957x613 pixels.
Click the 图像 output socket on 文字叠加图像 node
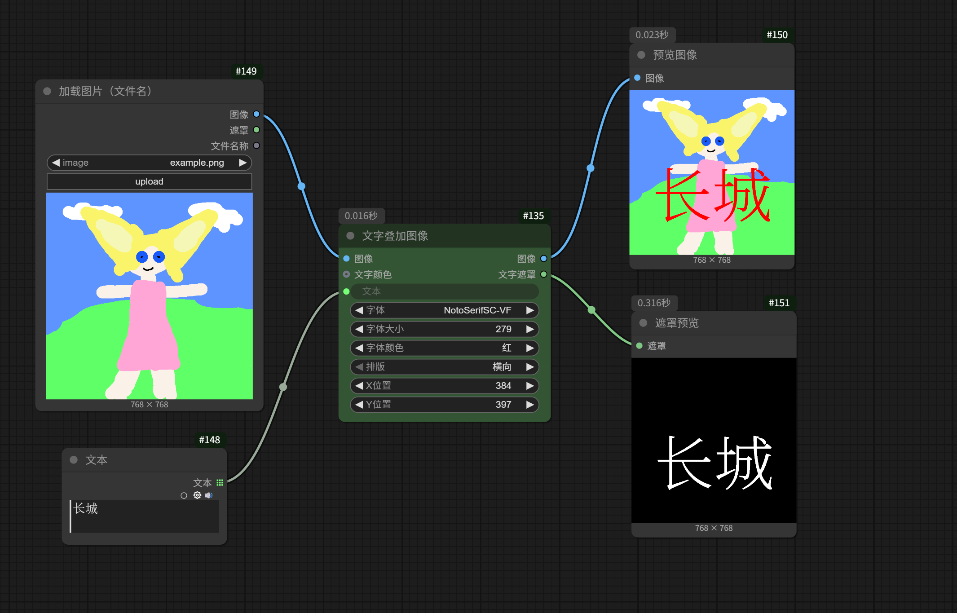click(543, 259)
